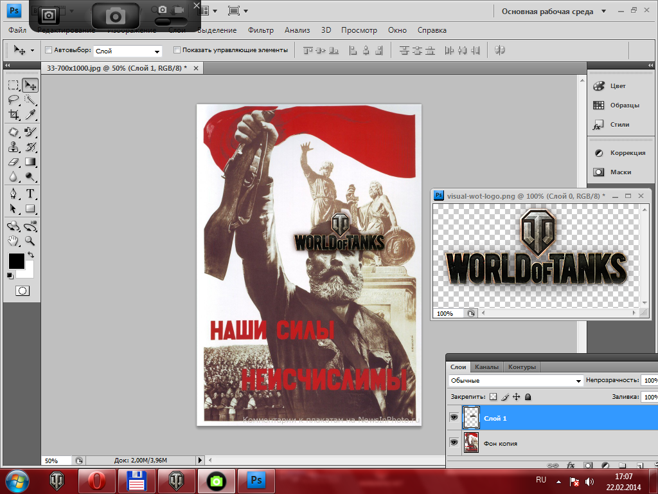Select the Dodge tool
This screenshot has height=494, width=658.
[30, 176]
